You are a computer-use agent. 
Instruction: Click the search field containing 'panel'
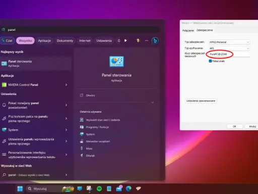(80, 30)
